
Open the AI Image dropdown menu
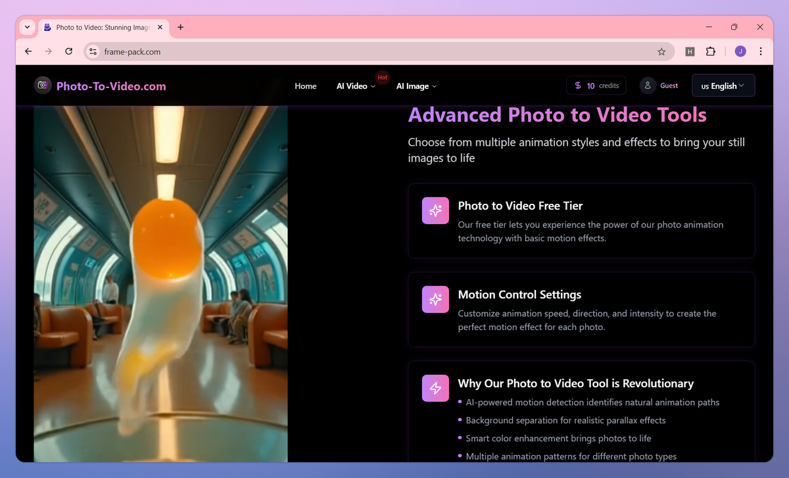tap(416, 86)
